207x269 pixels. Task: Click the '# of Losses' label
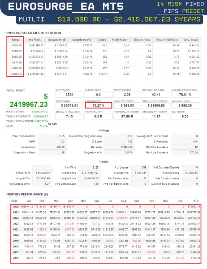coord(121,167)
